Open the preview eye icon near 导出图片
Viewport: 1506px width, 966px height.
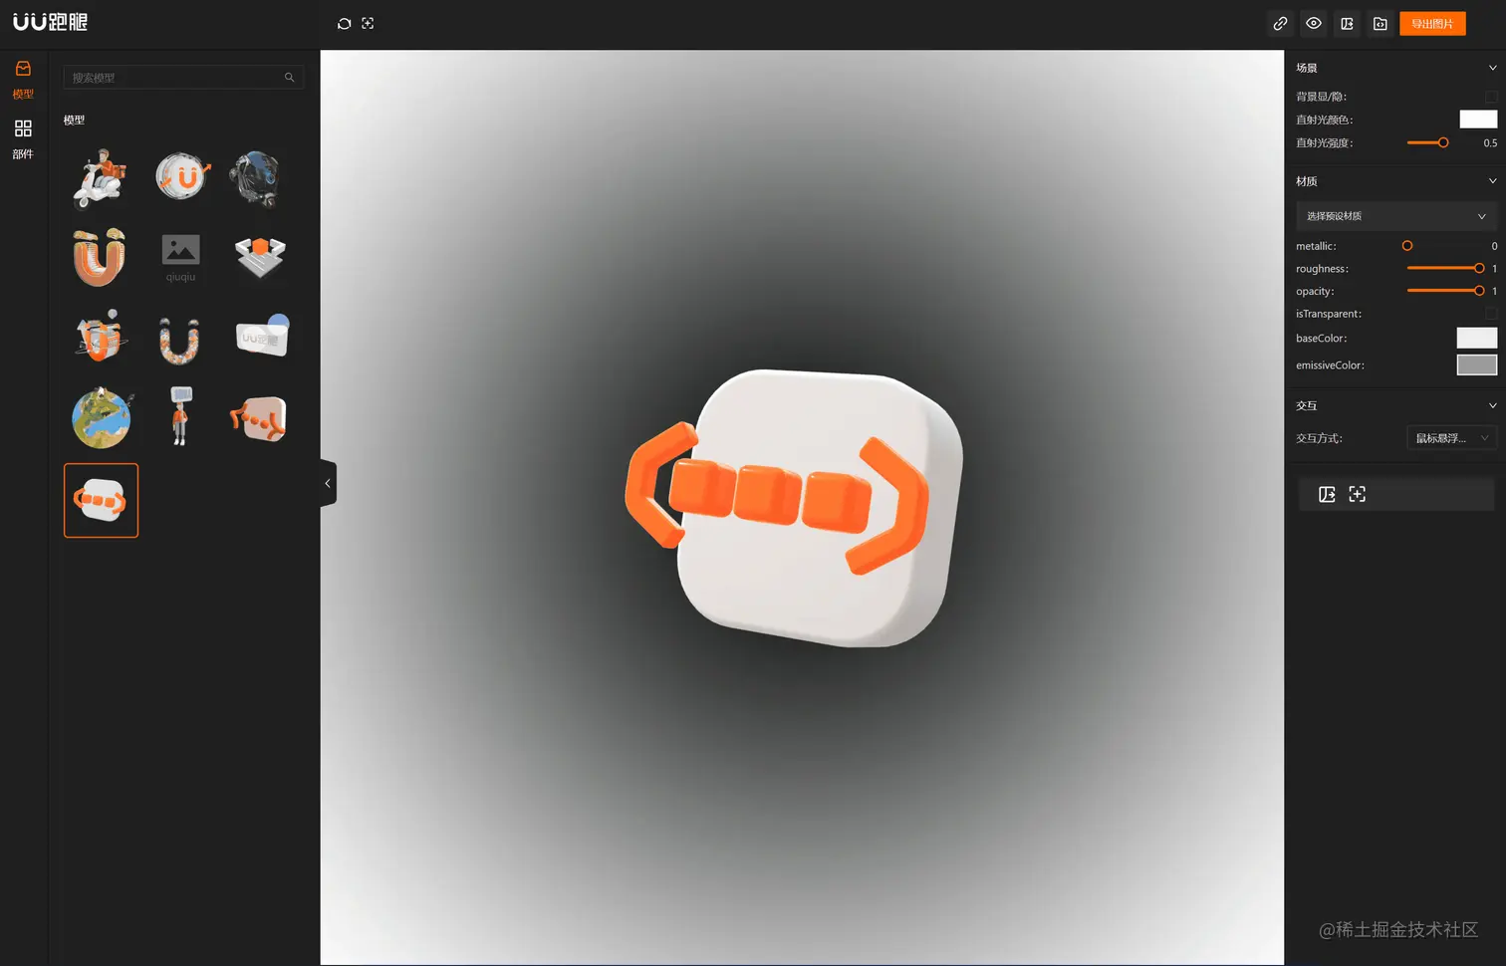coord(1314,23)
